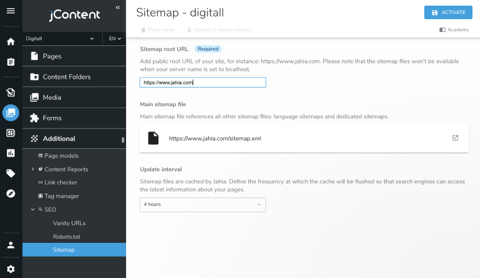Open Robots.txt
Screen dimensions: 480x278
click(x=67, y=236)
